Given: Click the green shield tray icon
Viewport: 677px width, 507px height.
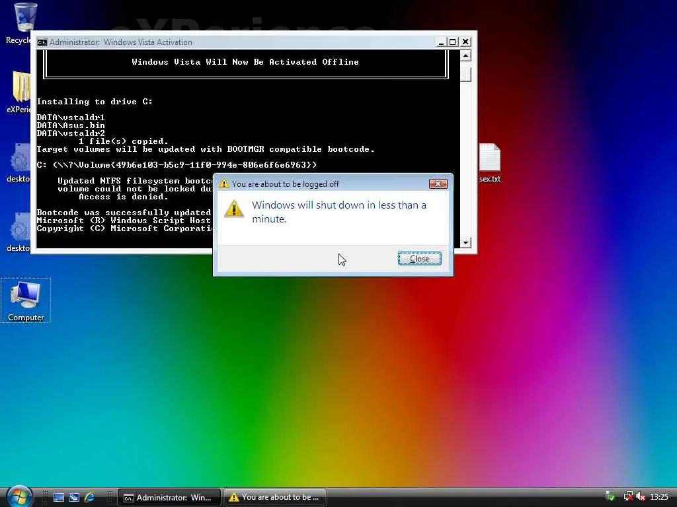Looking at the screenshot, I should tap(610, 497).
